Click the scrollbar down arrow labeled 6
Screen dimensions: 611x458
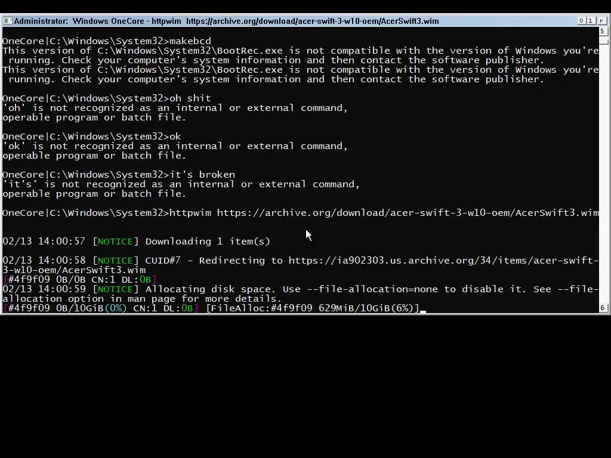click(603, 308)
